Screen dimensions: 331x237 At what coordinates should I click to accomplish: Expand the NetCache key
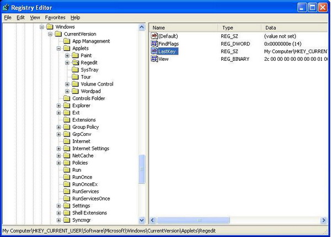pos(58,156)
